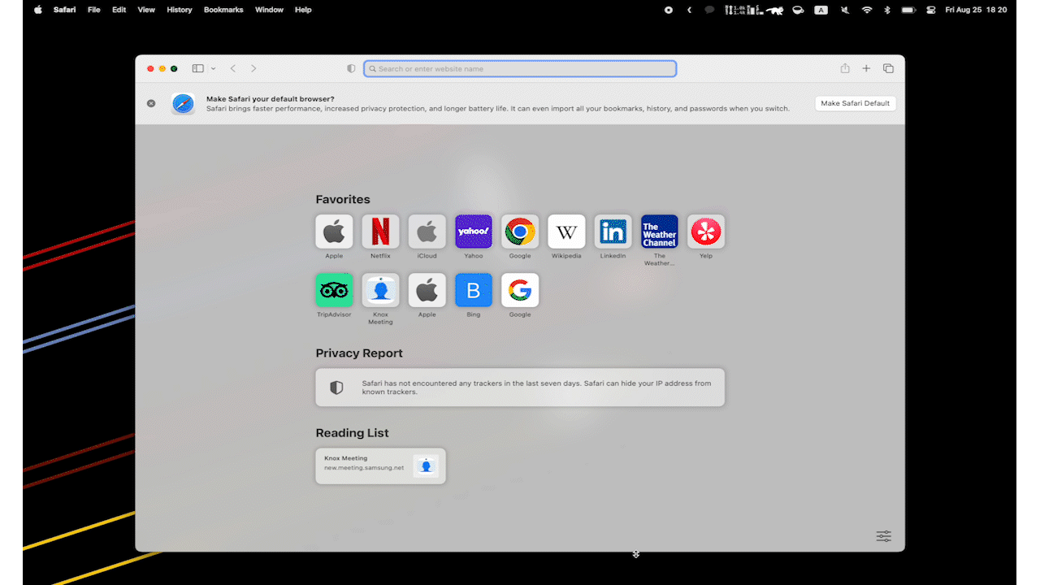This screenshot has width=1040, height=585.
Task: Open the Apple favorite in the first row
Action: pyautogui.click(x=334, y=232)
